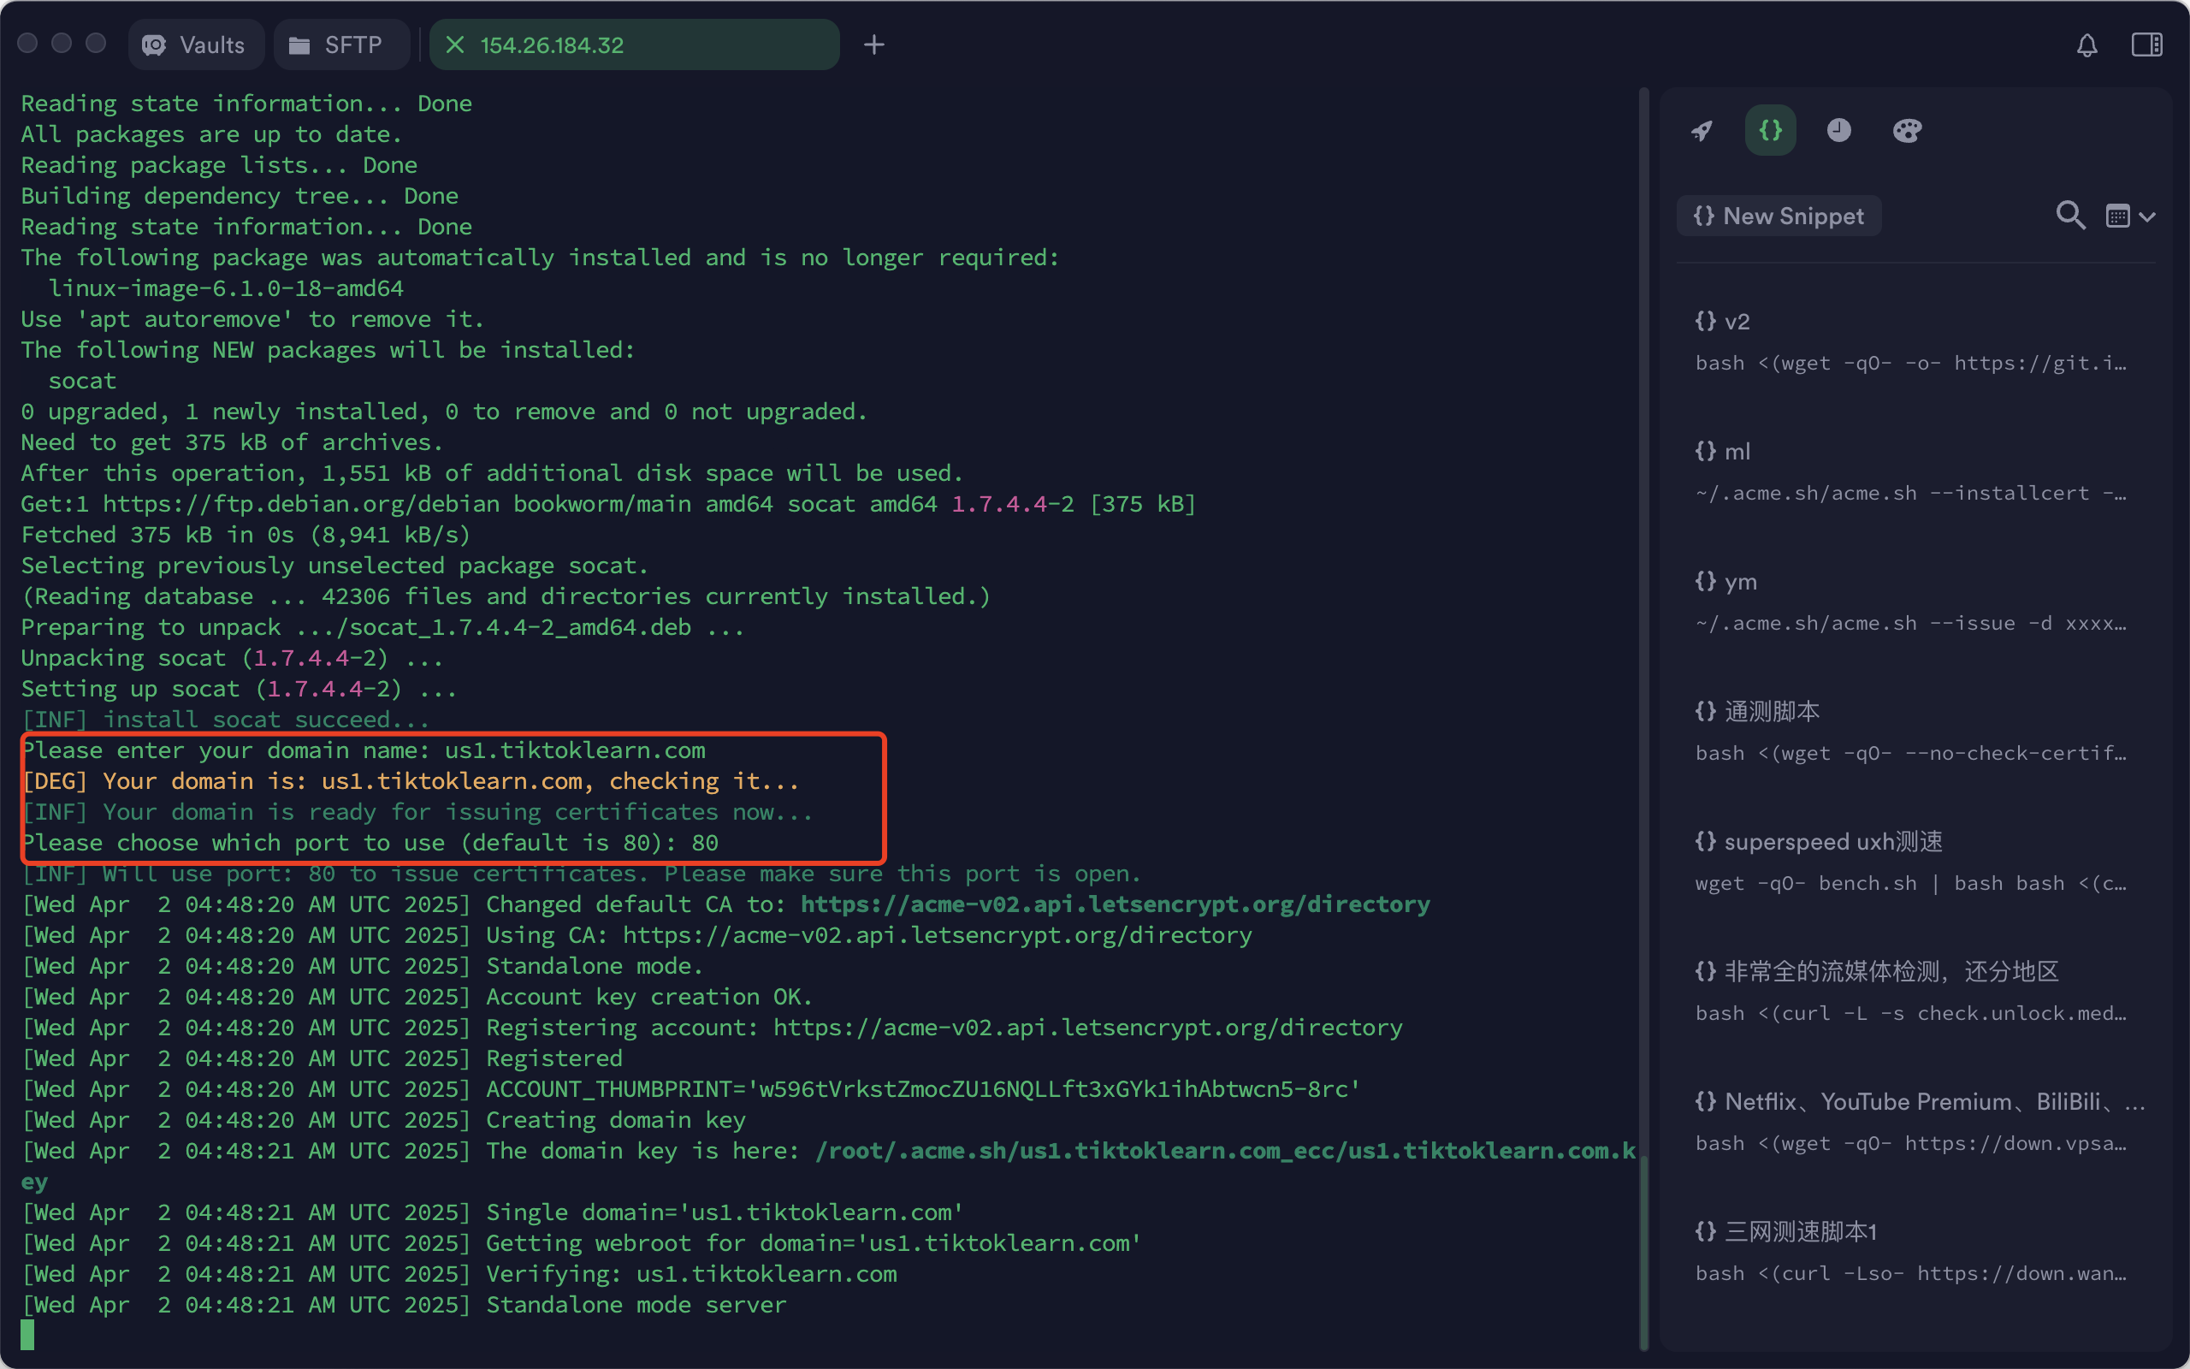Close the 154.26.184.32 terminal tab
2190x1369 pixels.
coord(455,44)
